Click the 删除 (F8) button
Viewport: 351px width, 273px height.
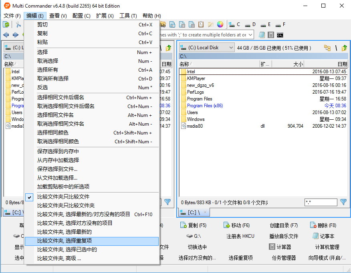(323, 225)
